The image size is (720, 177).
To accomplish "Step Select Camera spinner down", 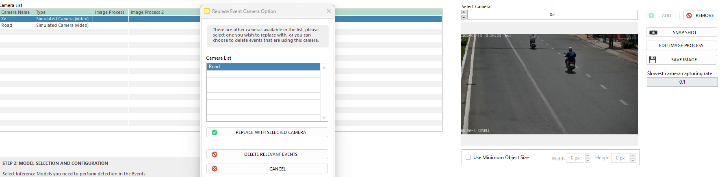I will pos(464,17).
